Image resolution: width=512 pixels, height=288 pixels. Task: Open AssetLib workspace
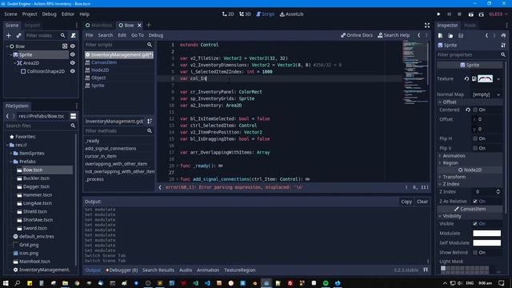(291, 14)
